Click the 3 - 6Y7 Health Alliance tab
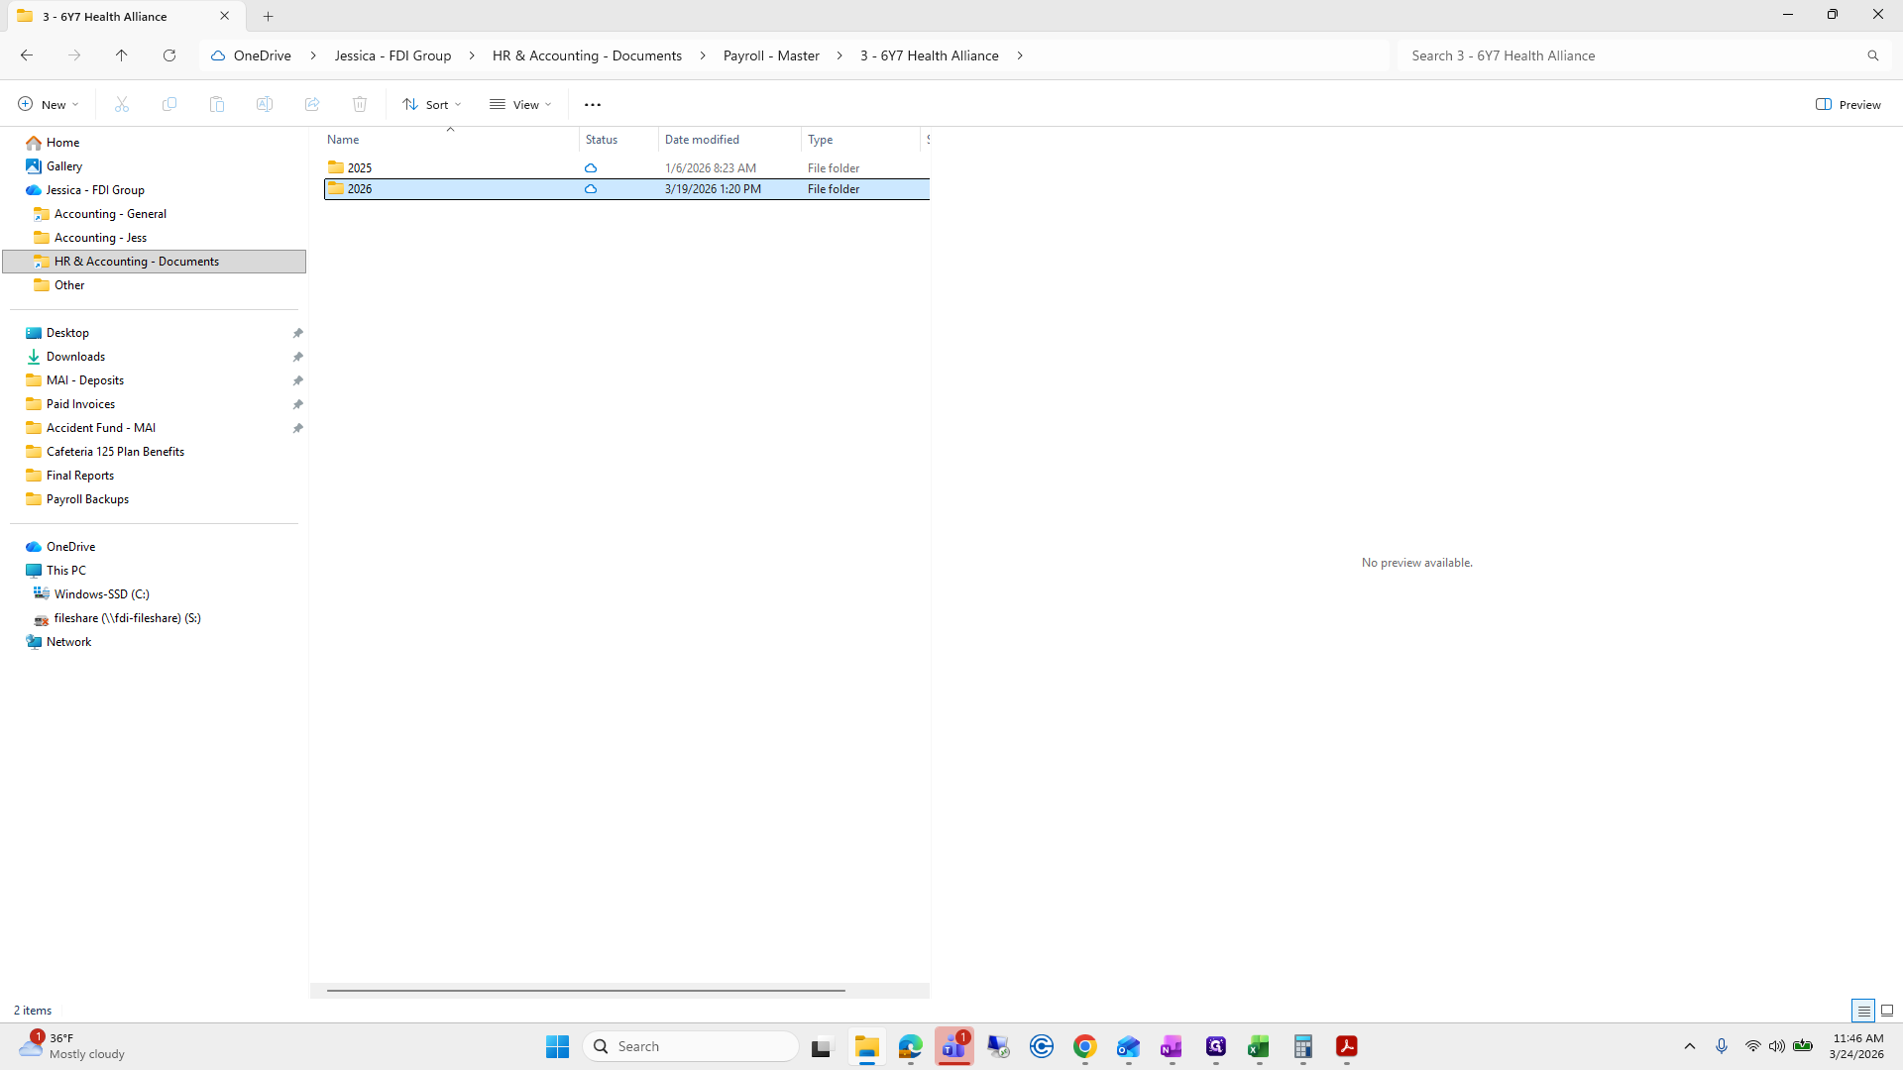The width and height of the screenshot is (1903, 1070). (105, 16)
